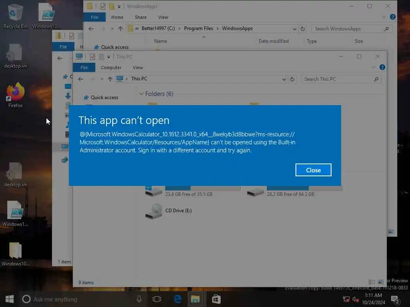Open the network status tray icon
Image resolution: width=410 pixels, height=307 pixels.
click(x=346, y=299)
